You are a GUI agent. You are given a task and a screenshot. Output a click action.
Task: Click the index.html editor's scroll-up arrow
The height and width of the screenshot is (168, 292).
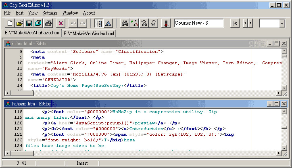(x=284, y=51)
